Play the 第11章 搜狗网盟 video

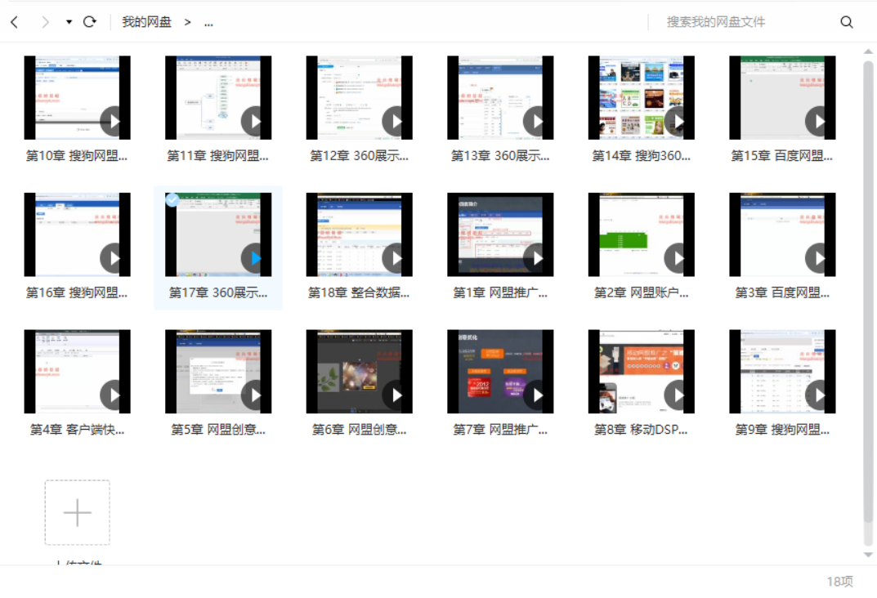click(254, 121)
